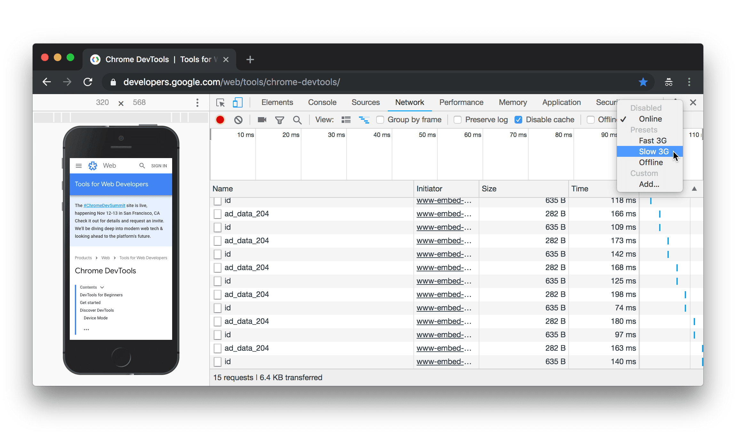This screenshot has height=432, width=743.
Task: Switch to the Performance tab
Action: tap(461, 102)
